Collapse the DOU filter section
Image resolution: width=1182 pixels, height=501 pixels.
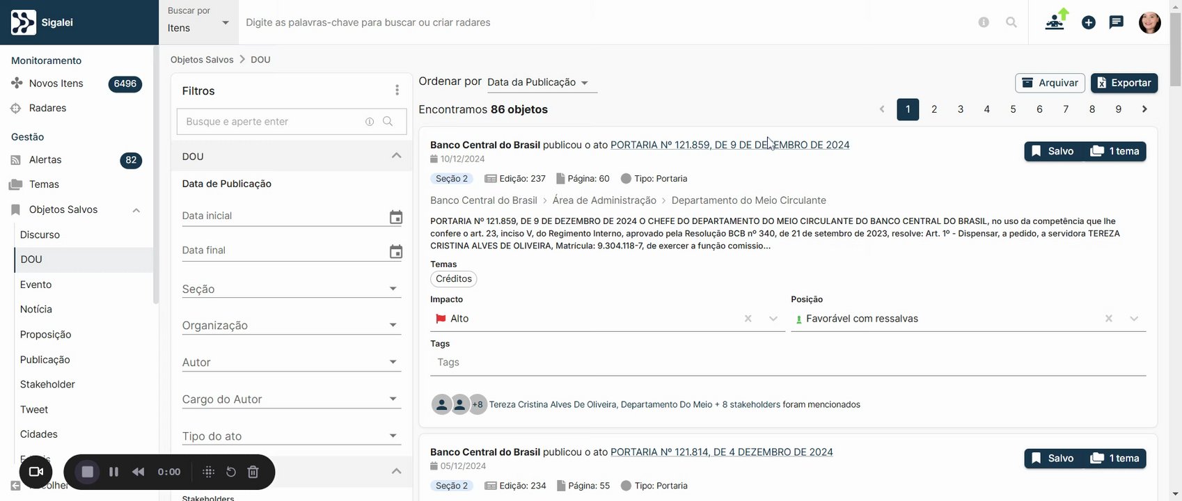(396, 156)
